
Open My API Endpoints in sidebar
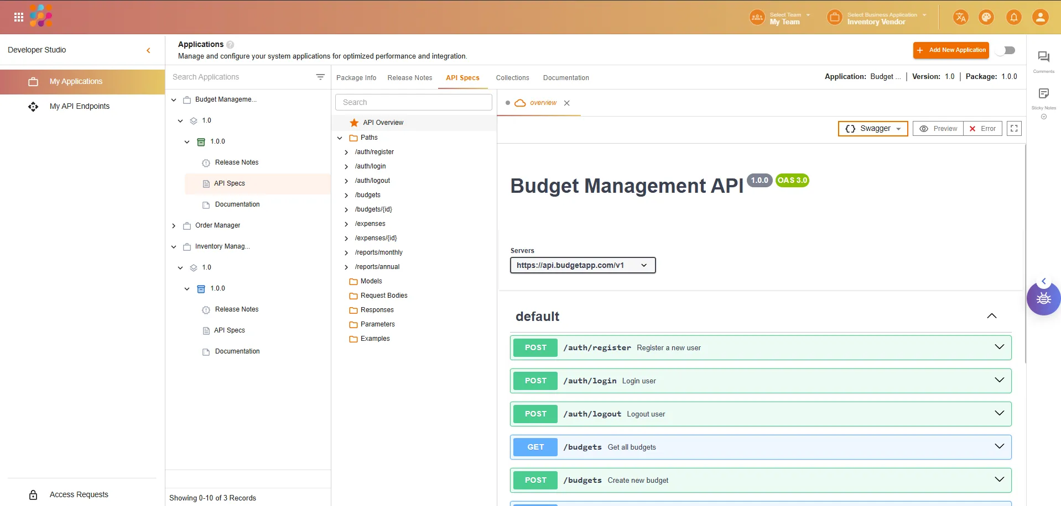(80, 107)
